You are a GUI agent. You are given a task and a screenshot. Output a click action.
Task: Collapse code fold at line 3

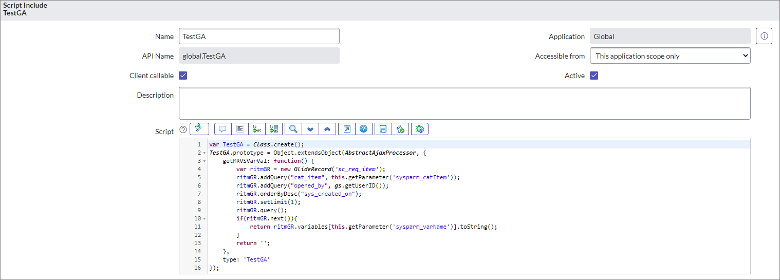coord(206,161)
